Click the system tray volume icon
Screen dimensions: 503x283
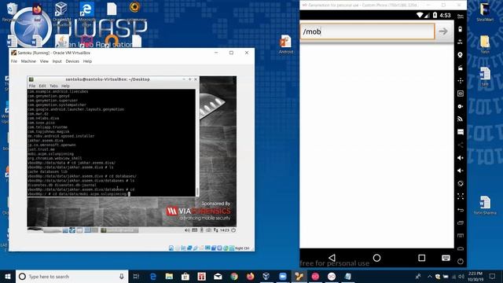click(461, 276)
